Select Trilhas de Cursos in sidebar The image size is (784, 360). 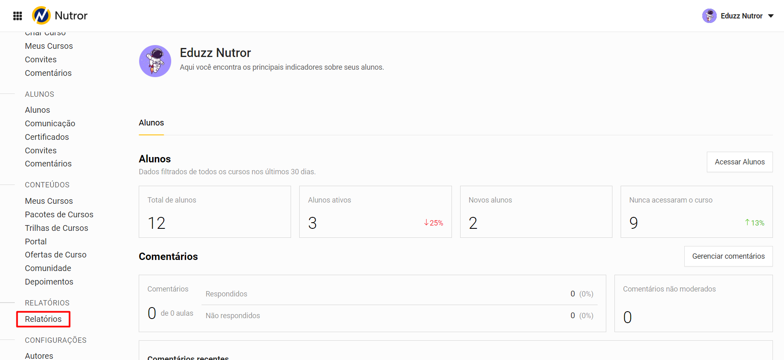click(x=57, y=228)
